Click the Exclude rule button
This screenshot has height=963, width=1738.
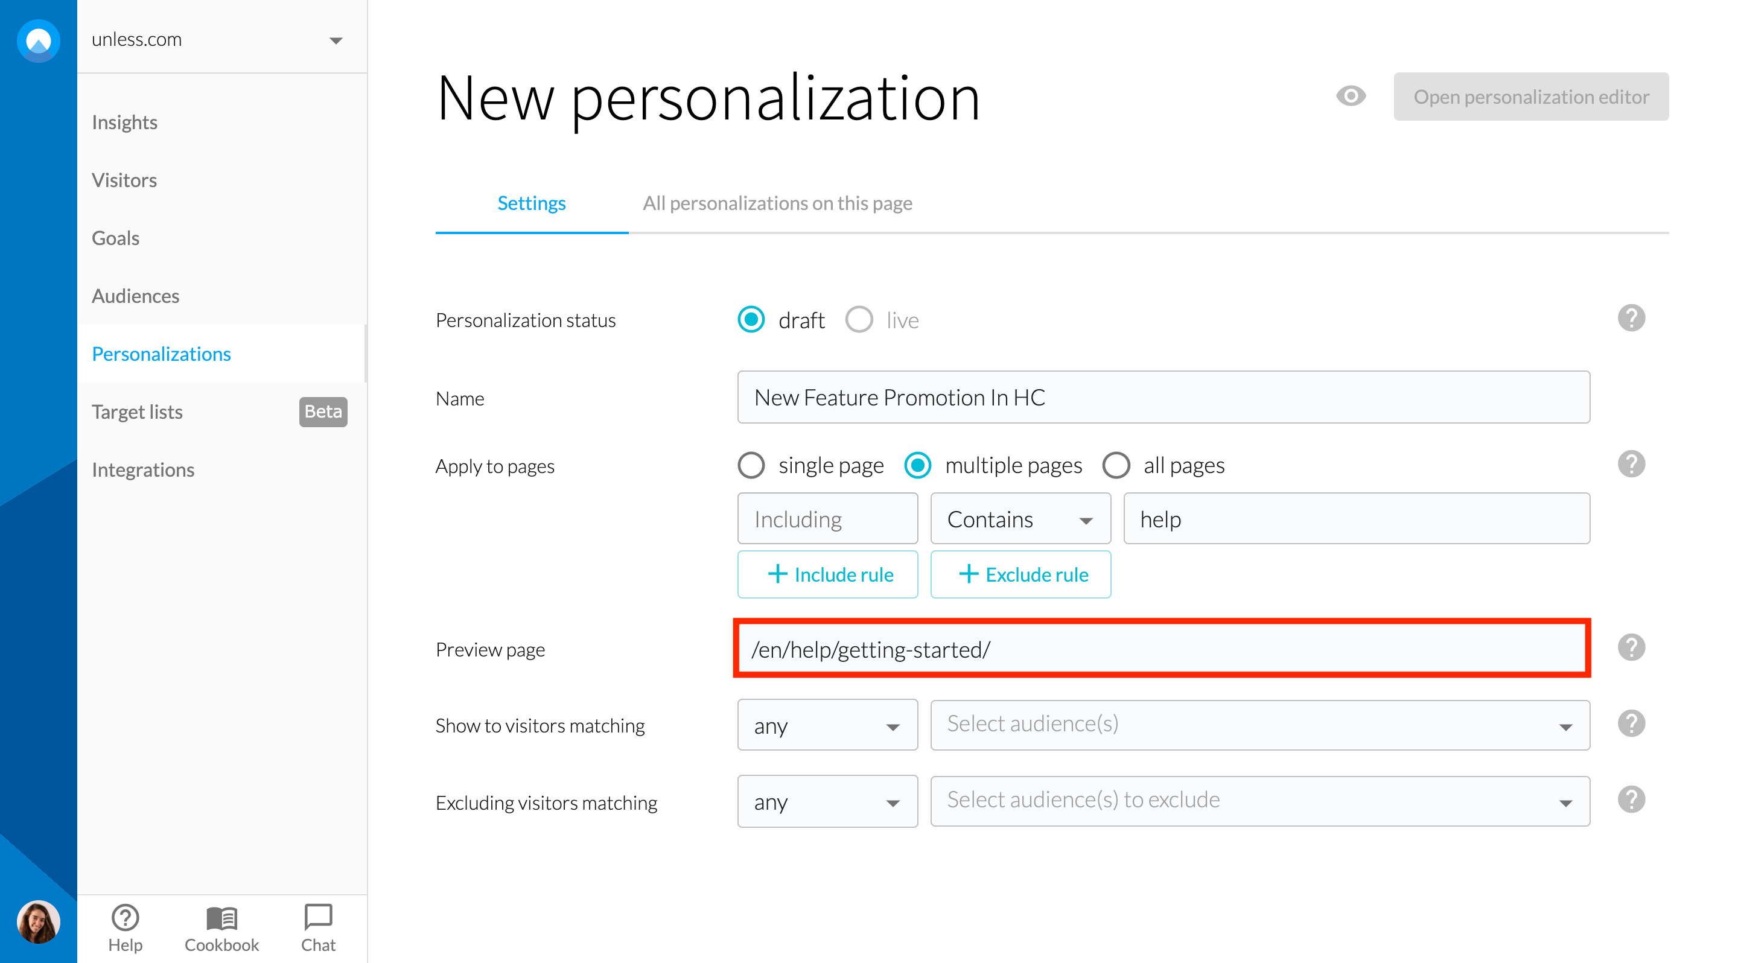[x=1020, y=574]
